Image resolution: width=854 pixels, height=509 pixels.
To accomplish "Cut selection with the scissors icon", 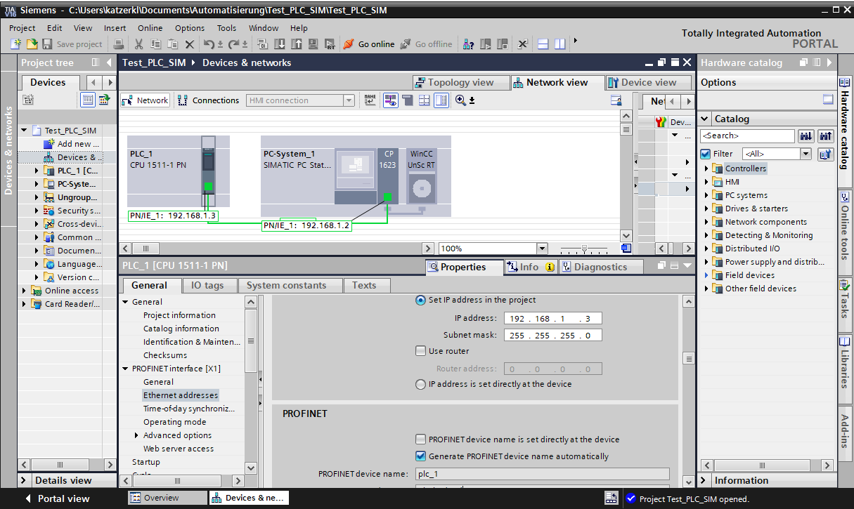I will (138, 44).
